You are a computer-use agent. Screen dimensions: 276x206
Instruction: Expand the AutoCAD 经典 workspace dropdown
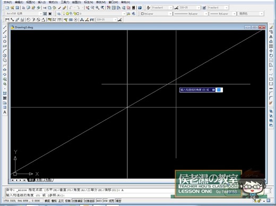click(40, 14)
